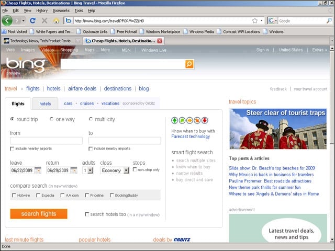Reload the page with the refresh icon
Viewport: 335px width, 251px height.
click(32, 21)
